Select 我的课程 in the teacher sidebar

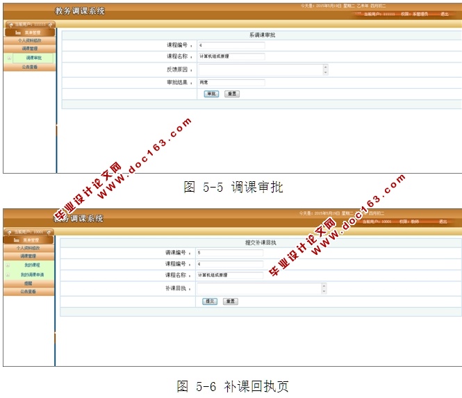coord(32,265)
